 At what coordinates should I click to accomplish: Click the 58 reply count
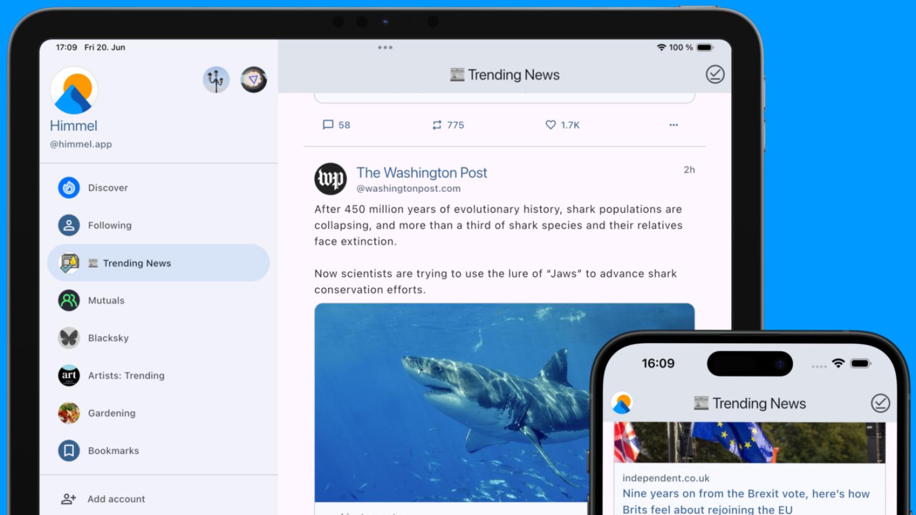(x=344, y=125)
